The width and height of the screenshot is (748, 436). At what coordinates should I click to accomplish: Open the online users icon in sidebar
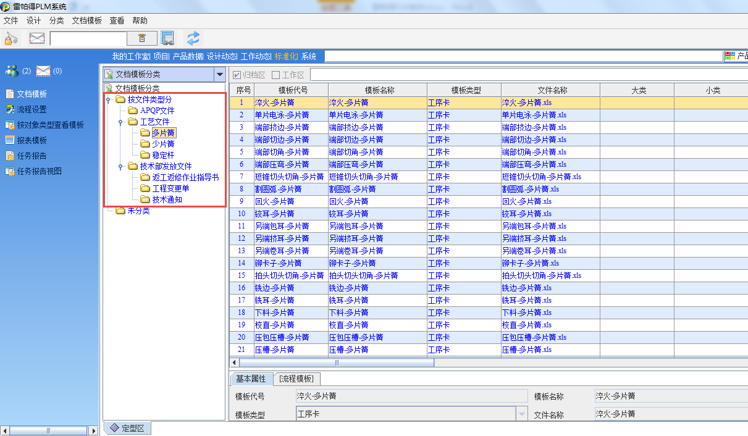click(12, 71)
